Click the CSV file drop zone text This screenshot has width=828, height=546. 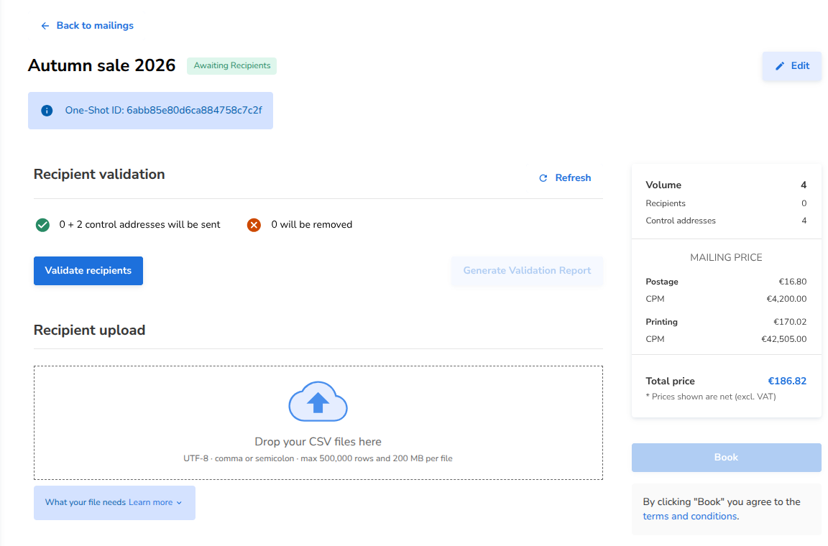(318, 441)
